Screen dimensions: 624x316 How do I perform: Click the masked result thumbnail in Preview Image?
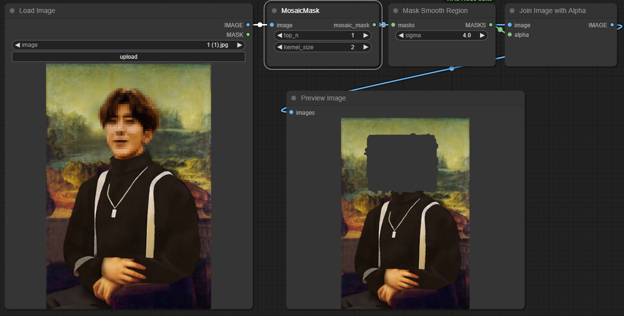pyautogui.click(x=405, y=214)
